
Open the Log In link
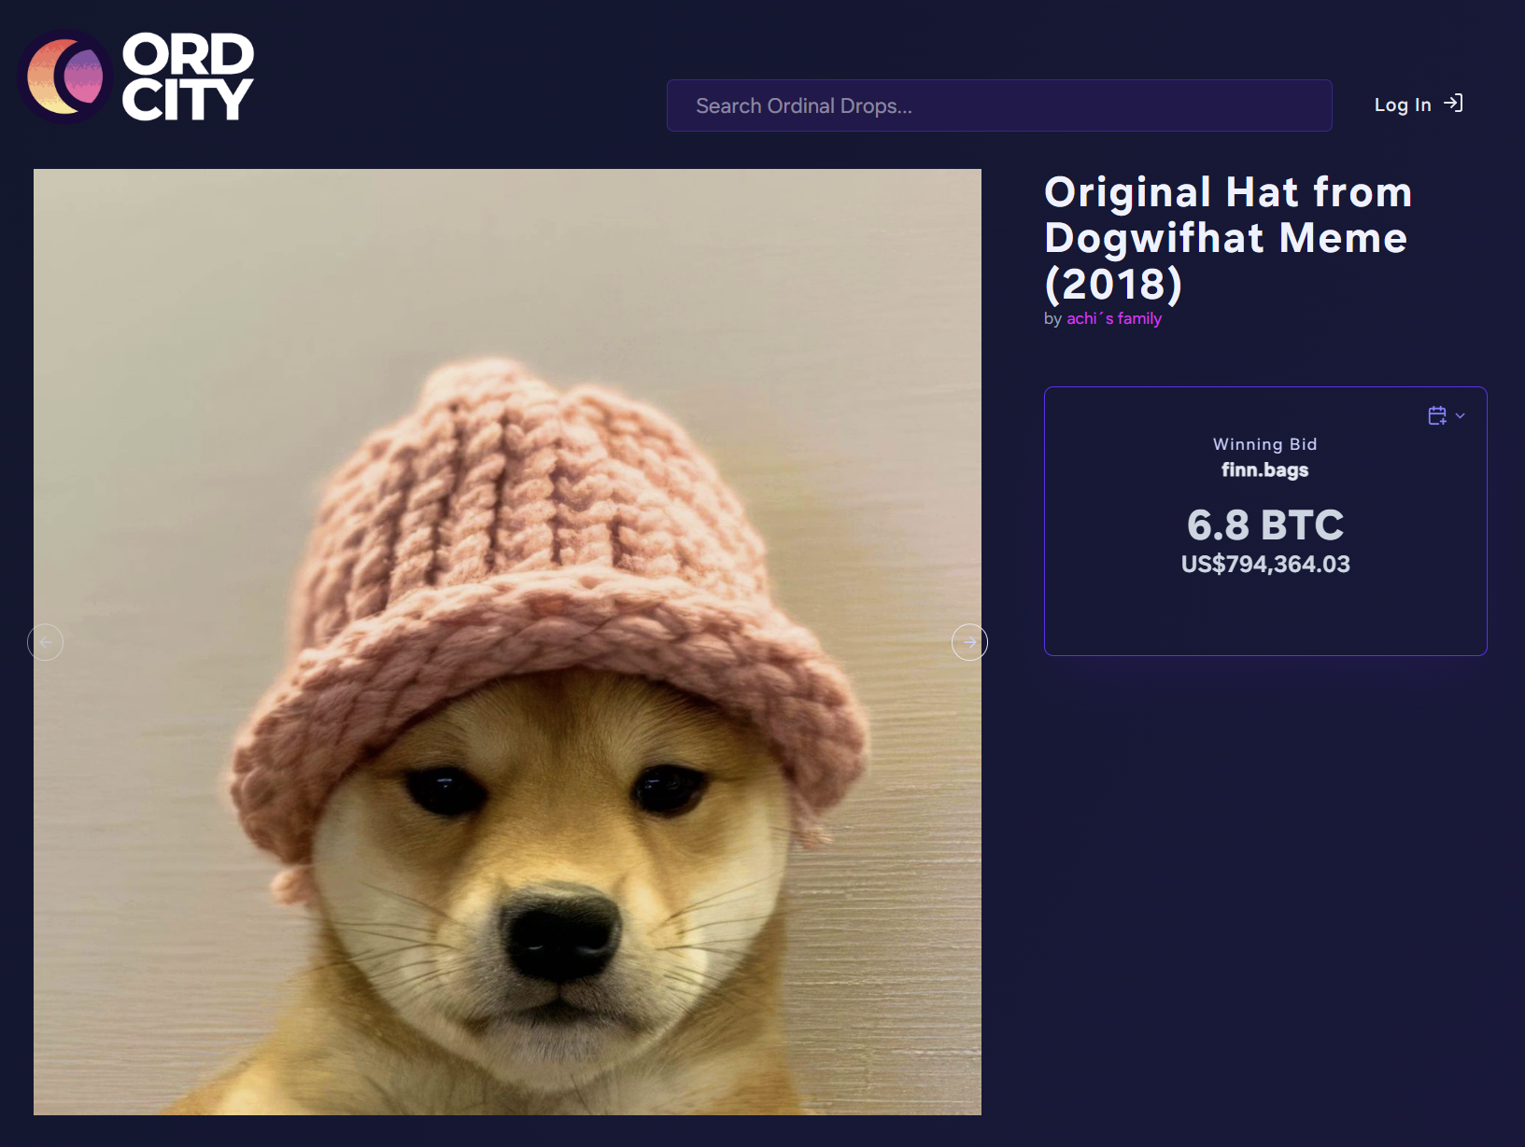1403,105
